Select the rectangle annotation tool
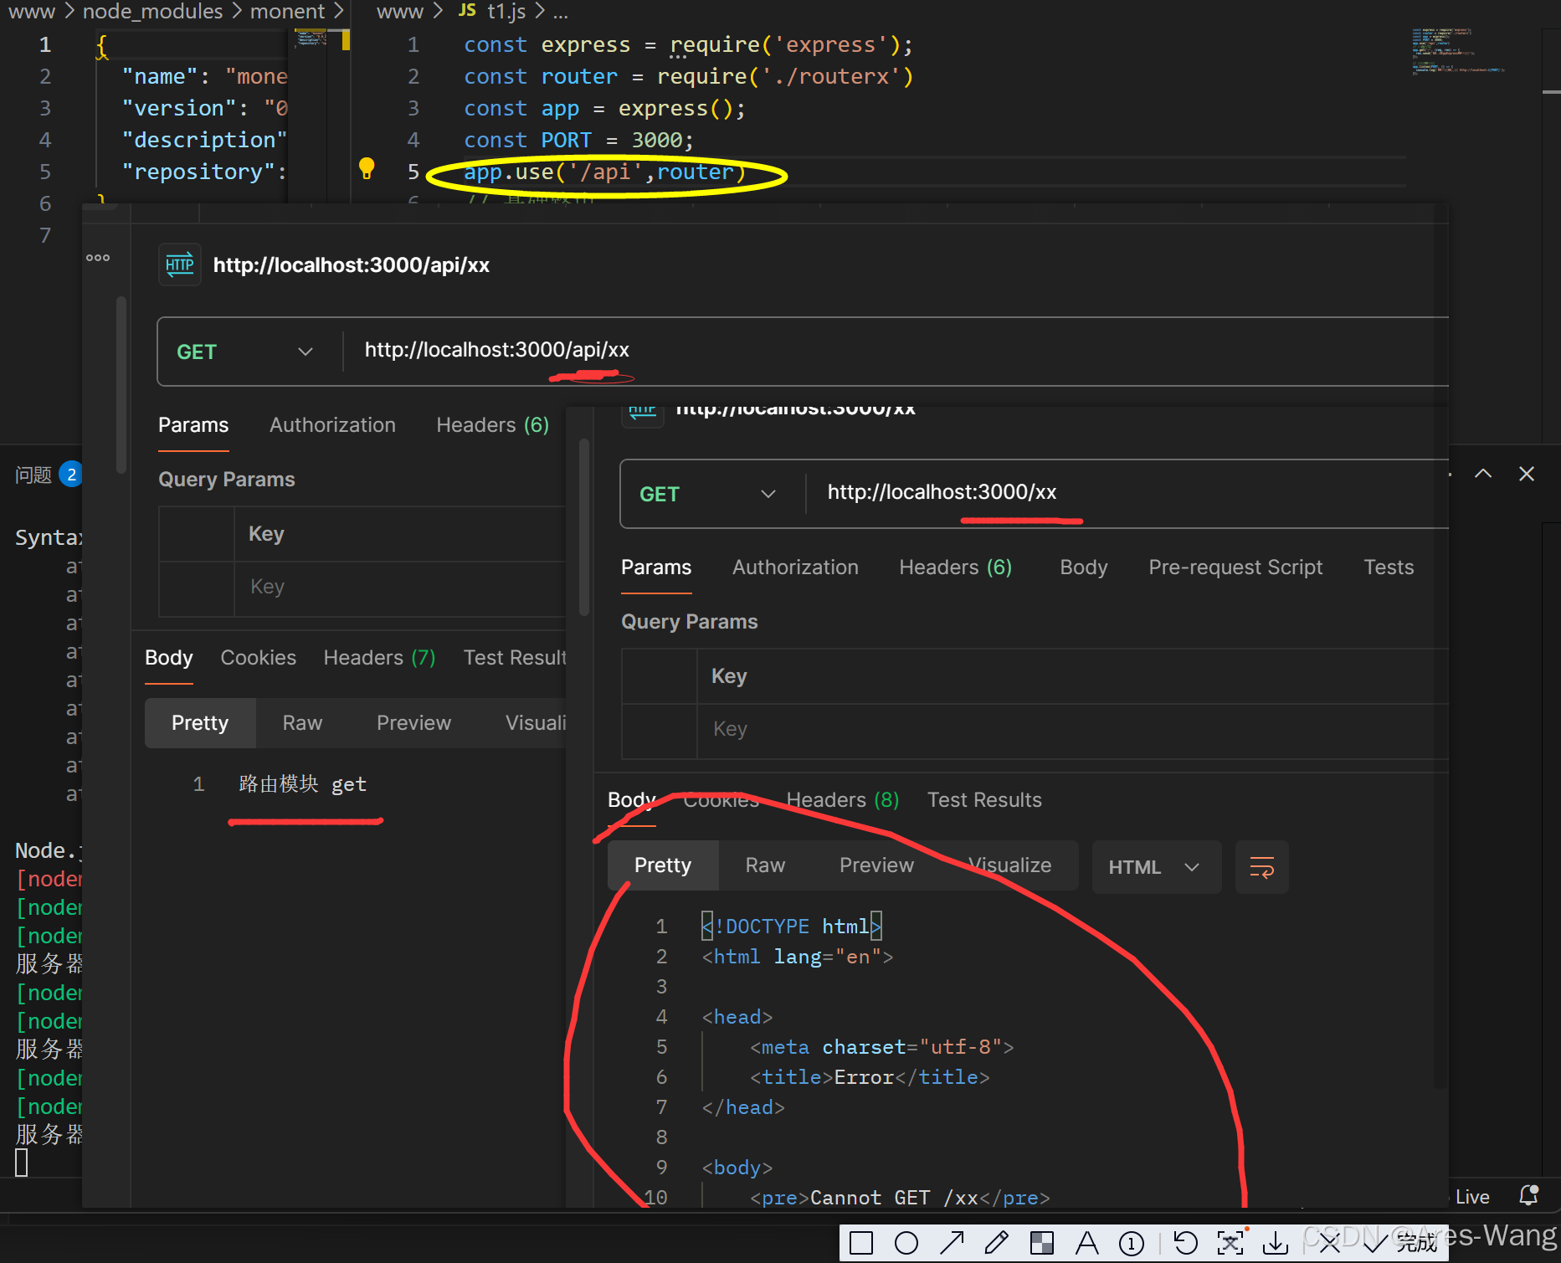Viewport: 1561px width, 1263px height. click(x=860, y=1243)
